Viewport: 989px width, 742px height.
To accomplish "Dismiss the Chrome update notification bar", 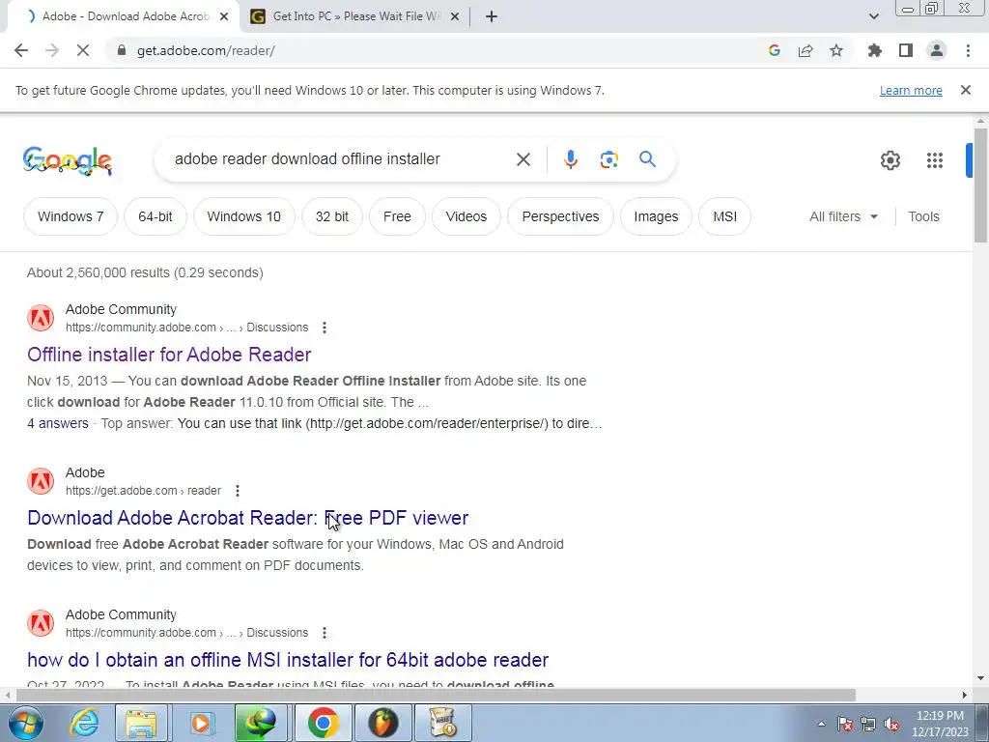I will pyautogui.click(x=965, y=90).
